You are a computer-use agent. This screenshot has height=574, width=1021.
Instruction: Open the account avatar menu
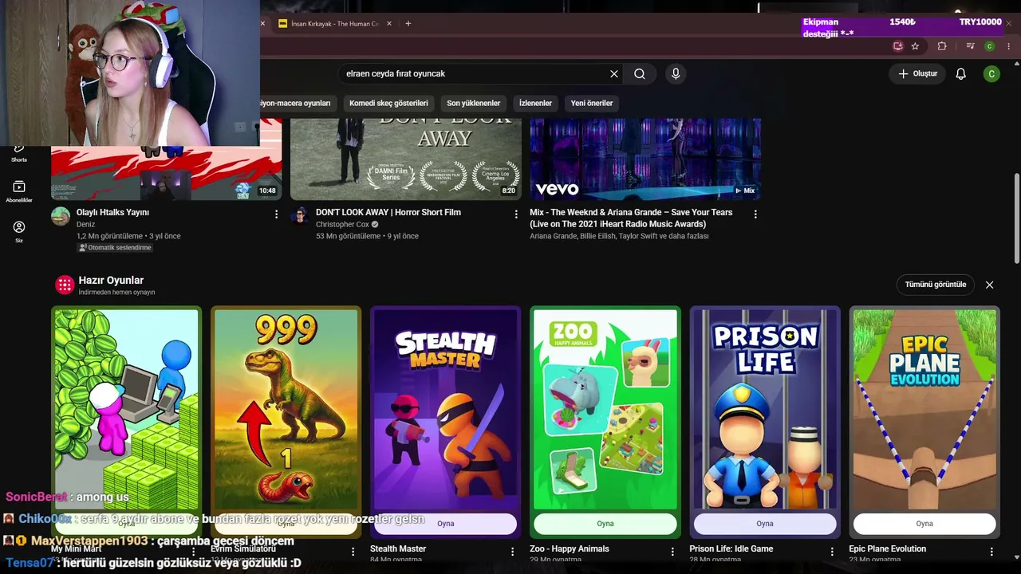coord(991,73)
